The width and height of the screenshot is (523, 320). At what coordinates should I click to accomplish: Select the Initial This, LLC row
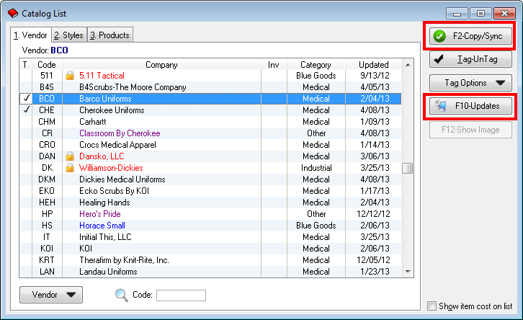pos(210,237)
